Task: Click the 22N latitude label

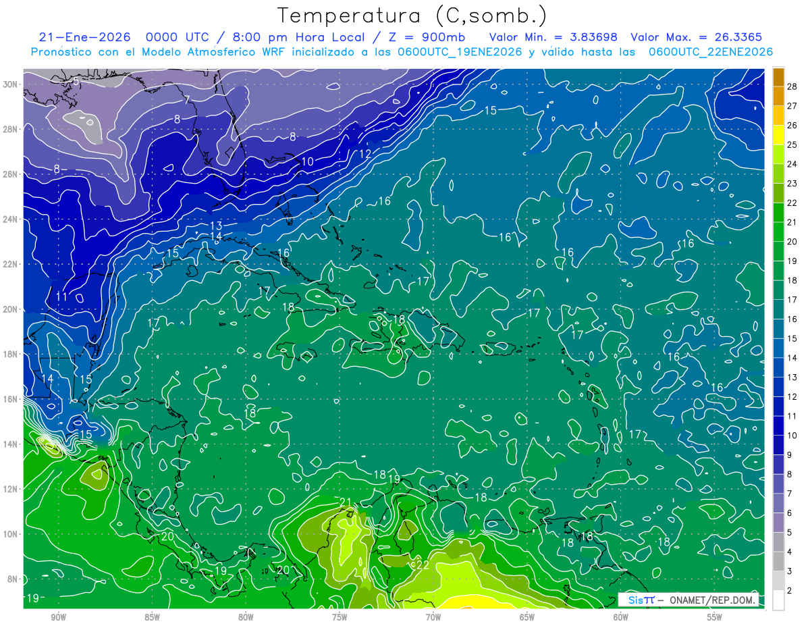Action: click(11, 264)
